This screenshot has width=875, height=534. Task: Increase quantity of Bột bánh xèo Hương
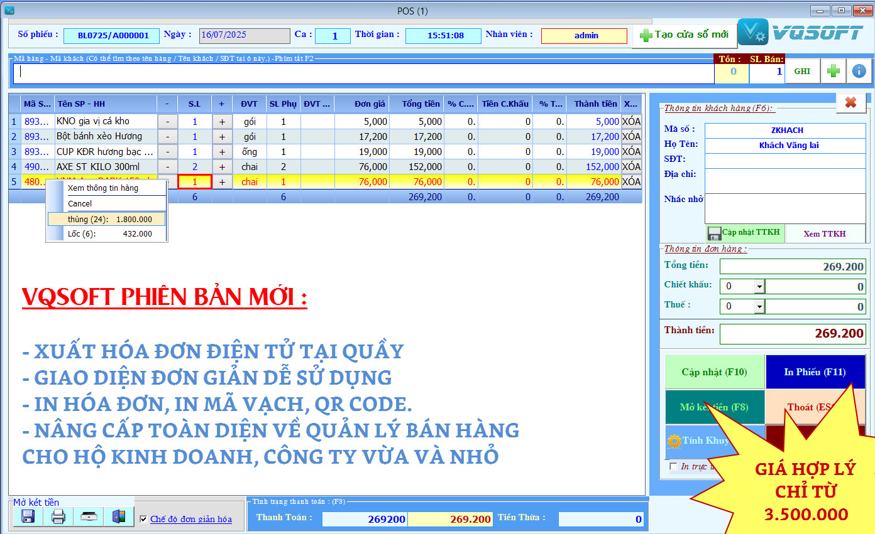(222, 137)
